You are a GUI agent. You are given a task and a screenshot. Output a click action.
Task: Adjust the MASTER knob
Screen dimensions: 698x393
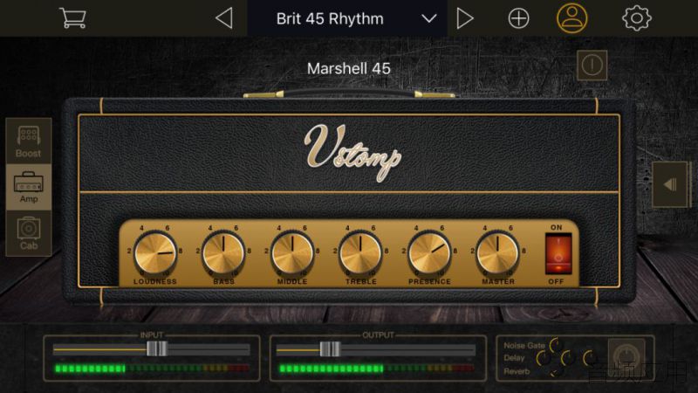[x=497, y=253]
